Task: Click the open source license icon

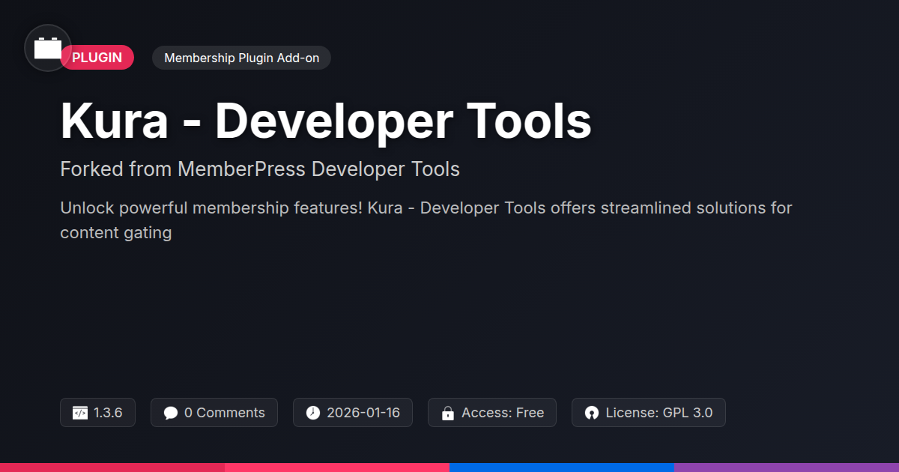Action: pos(592,413)
